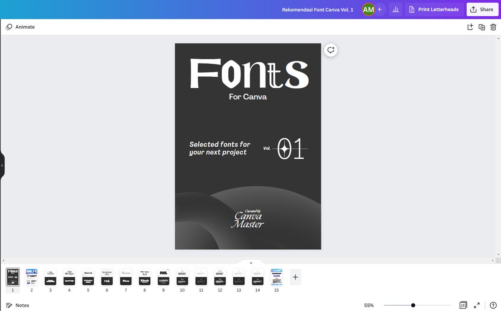The height and width of the screenshot is (311, 501).
Task: Select page 15 thumbnail
Action: [x=276, y=277]
